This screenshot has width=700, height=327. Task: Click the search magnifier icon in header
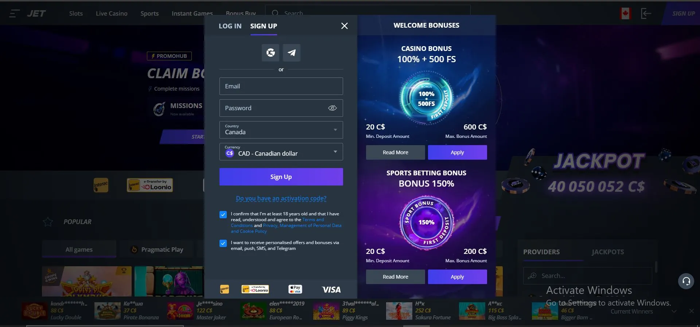pyautogui.click(x=275, y=13)
